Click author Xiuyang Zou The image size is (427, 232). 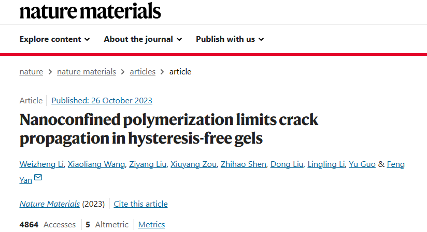(193, 164)
